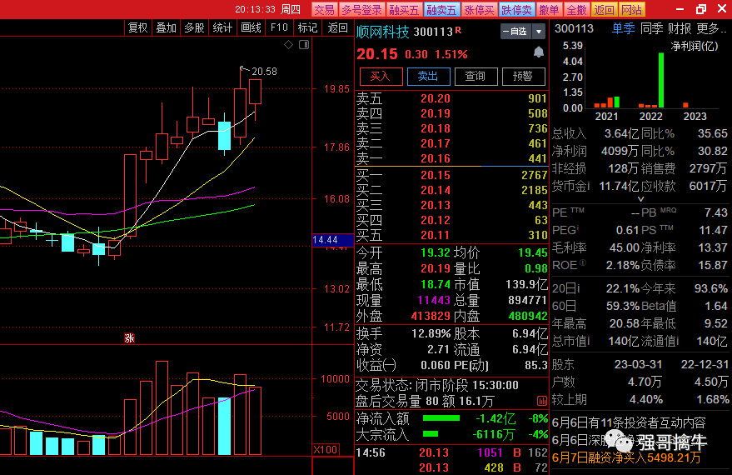Click the 14.44 price marker on the axis
The height and width of the screenshot is (475, 732).
coord(333,240)
